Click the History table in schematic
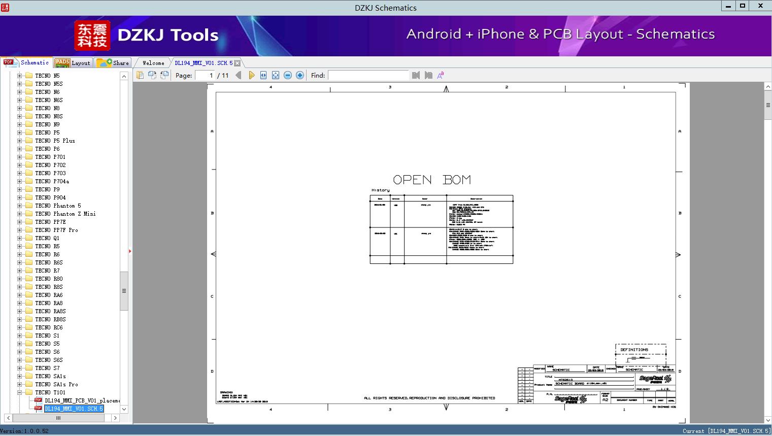Image resolution: width=772 pixels, height=436 pixels. click(442, 229)
